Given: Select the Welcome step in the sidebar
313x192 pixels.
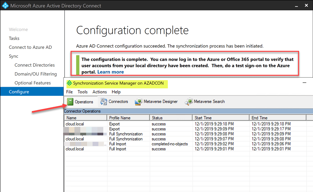Looking at the screenshot, I should [18, 29].
